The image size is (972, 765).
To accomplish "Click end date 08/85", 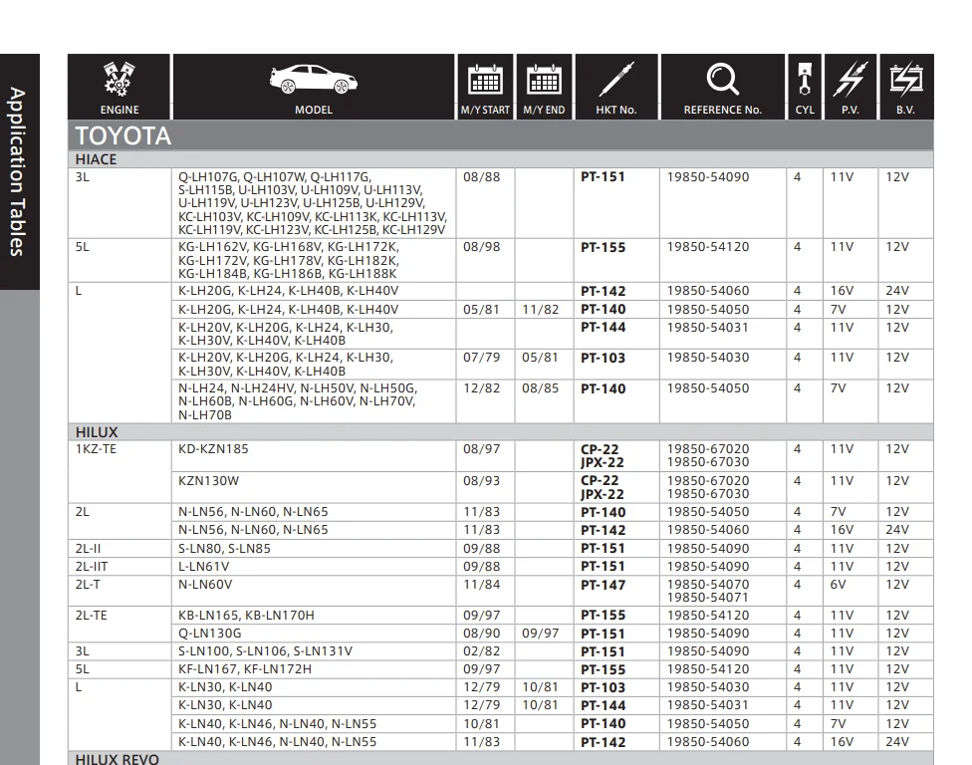I will click(x=540, y=388).
